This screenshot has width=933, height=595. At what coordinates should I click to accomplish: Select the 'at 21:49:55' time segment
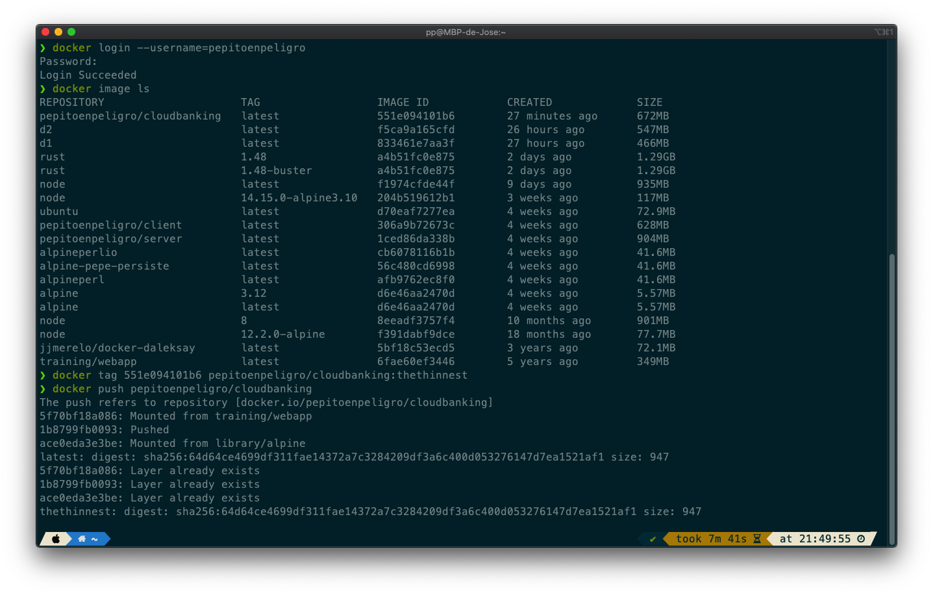(x=814, y=538)
